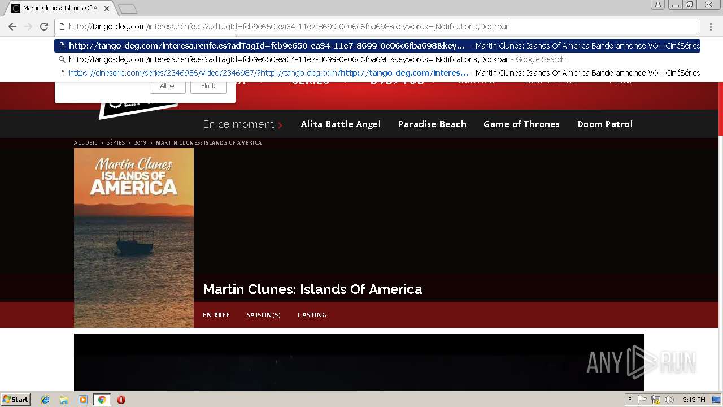This screenshot has width=723, height=407.
Task: Launch Internet Explorer from the taskbar
Action: 45,400
